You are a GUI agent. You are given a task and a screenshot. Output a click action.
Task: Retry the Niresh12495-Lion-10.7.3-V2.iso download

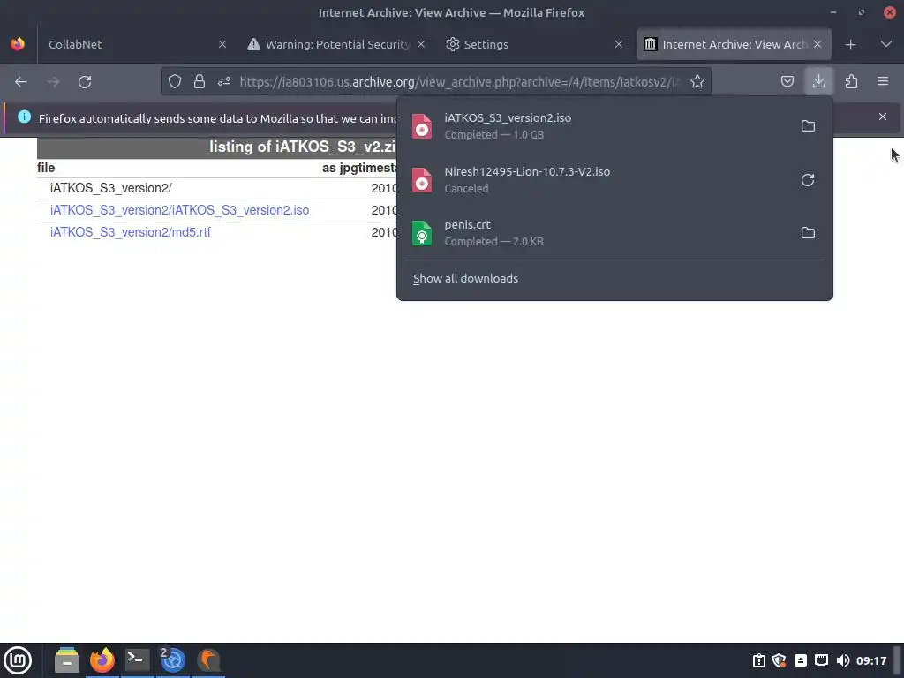pos(808,180)
